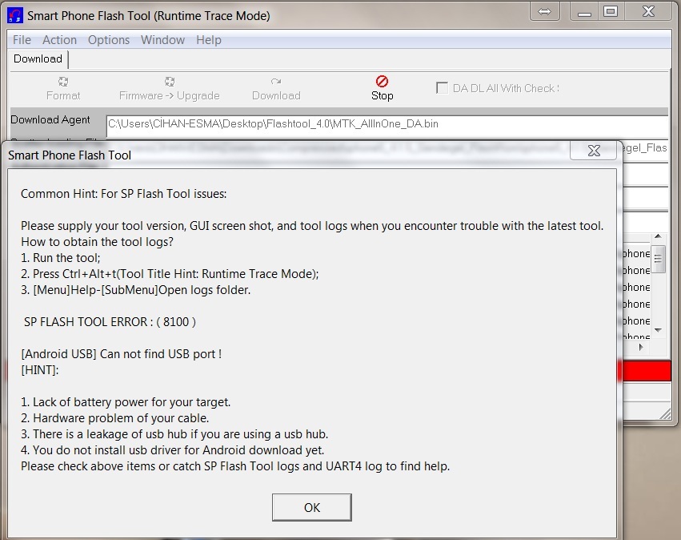The height and width of the screenshot is (540, 681).
Task: Maximize the Flash Tool main window
Action: tap(611, 11)
